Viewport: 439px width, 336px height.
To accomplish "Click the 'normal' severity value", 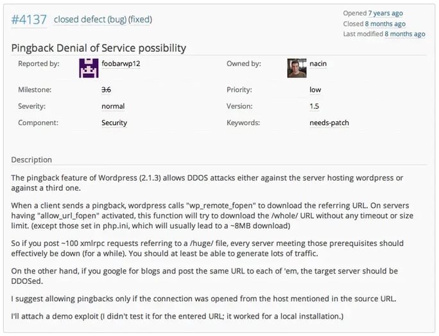I will pos(113,106).
